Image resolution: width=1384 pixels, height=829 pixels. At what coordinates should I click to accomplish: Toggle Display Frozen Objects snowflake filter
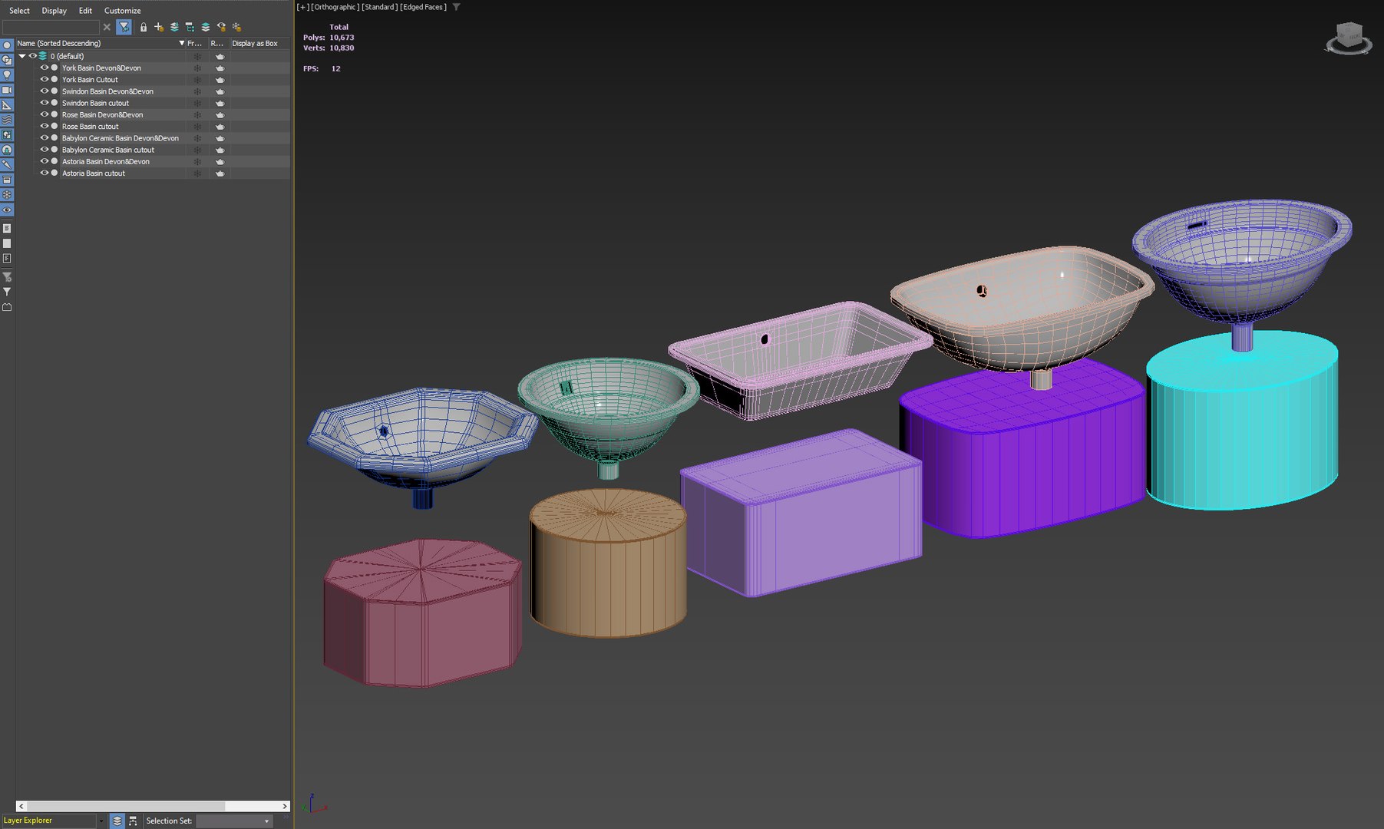7,195
